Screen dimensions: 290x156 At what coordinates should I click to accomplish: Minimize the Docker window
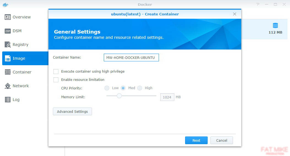(x=267, y=4)
